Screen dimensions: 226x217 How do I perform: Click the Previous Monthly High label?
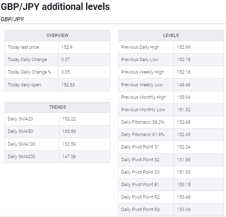point(143,97)
